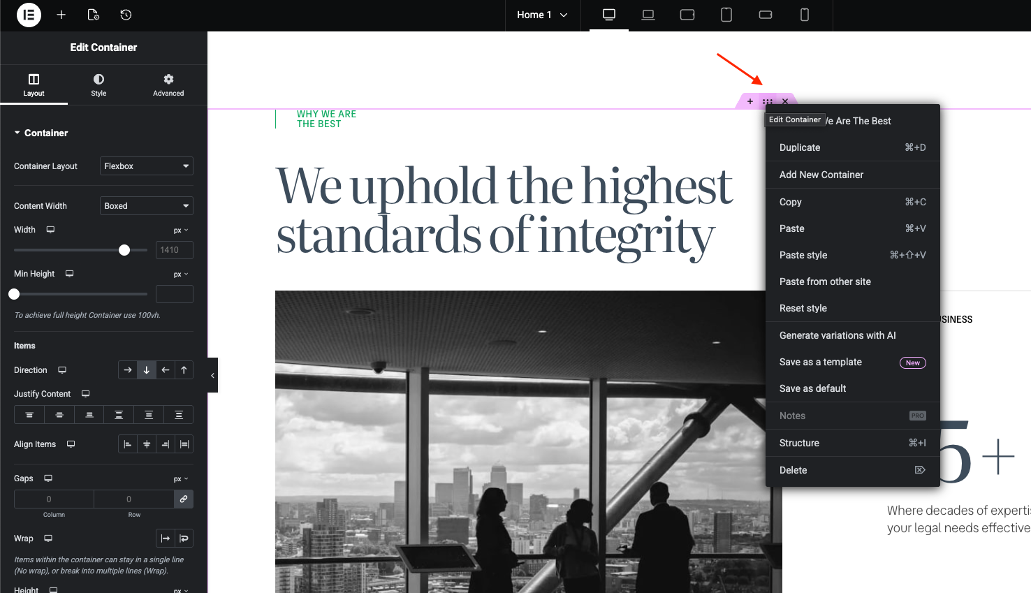Image resolution: width=1031 pixels, height=593 pixels.
Task: Click the Width slider handle
Action: click(124, 250)
